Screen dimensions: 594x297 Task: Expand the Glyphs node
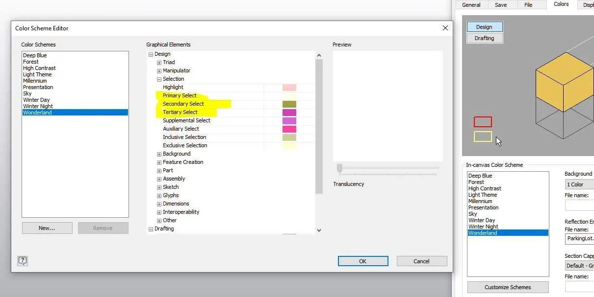click(x=159, y=196)
